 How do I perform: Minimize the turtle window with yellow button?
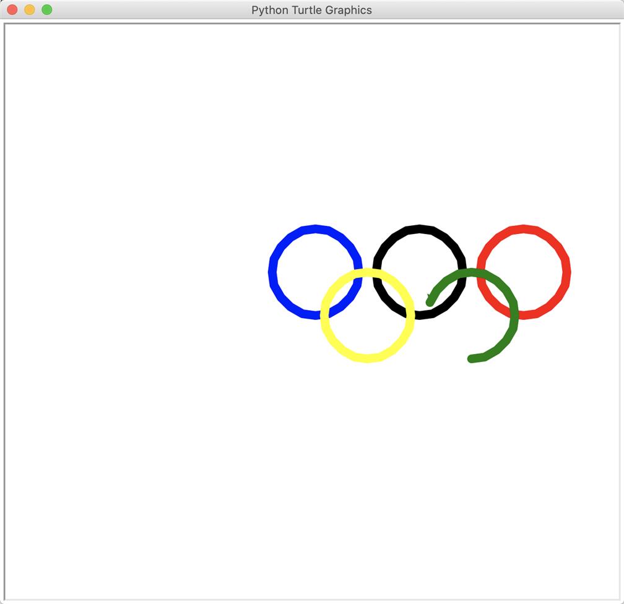pos(29,10)
